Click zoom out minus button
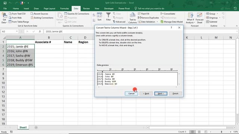Viewport: 239px width, 134px height. tap(211, 132)
